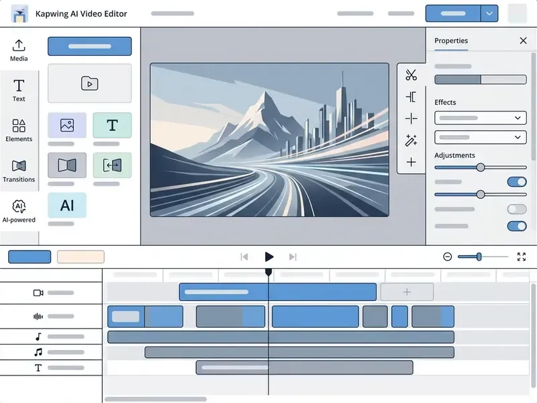
Task: Select the image tile in panel
Action: pos(67,125)
